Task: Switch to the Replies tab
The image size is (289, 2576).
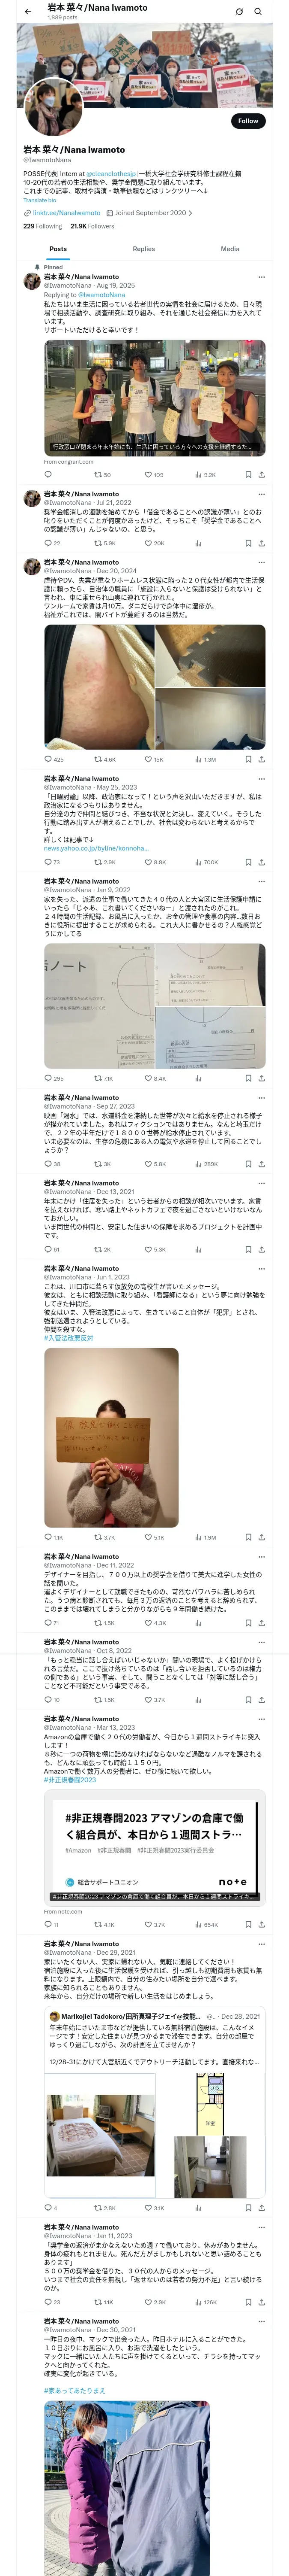Action: click(x=143, y=249)
